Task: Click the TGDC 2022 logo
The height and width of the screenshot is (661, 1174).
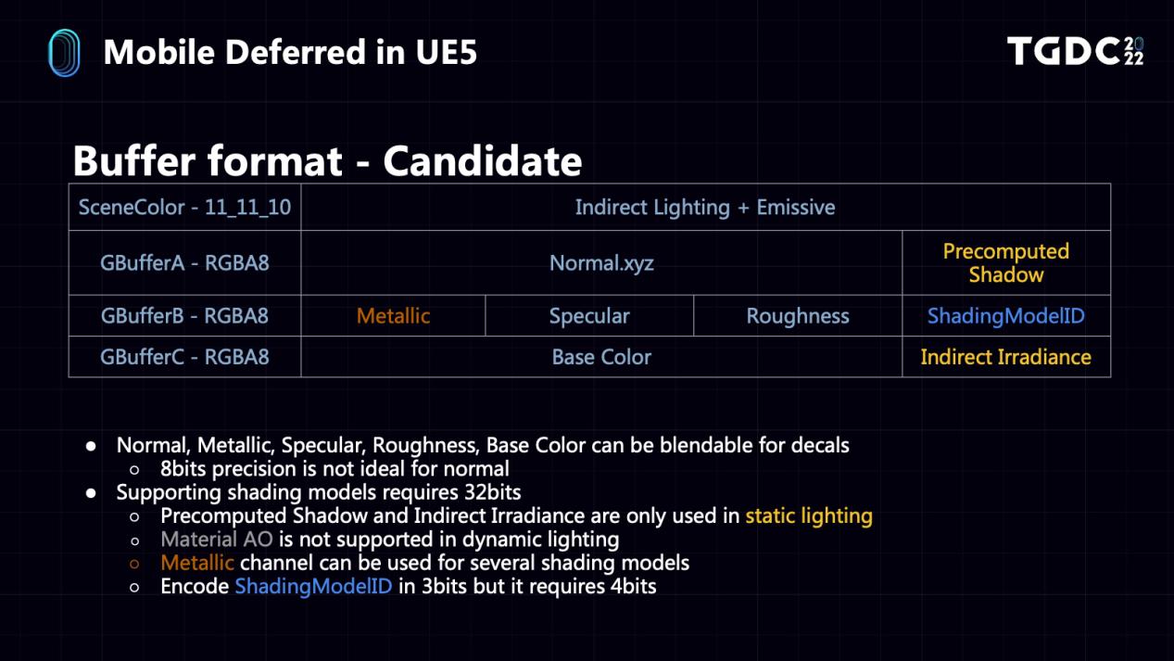Action: [x=1076, y=52]
